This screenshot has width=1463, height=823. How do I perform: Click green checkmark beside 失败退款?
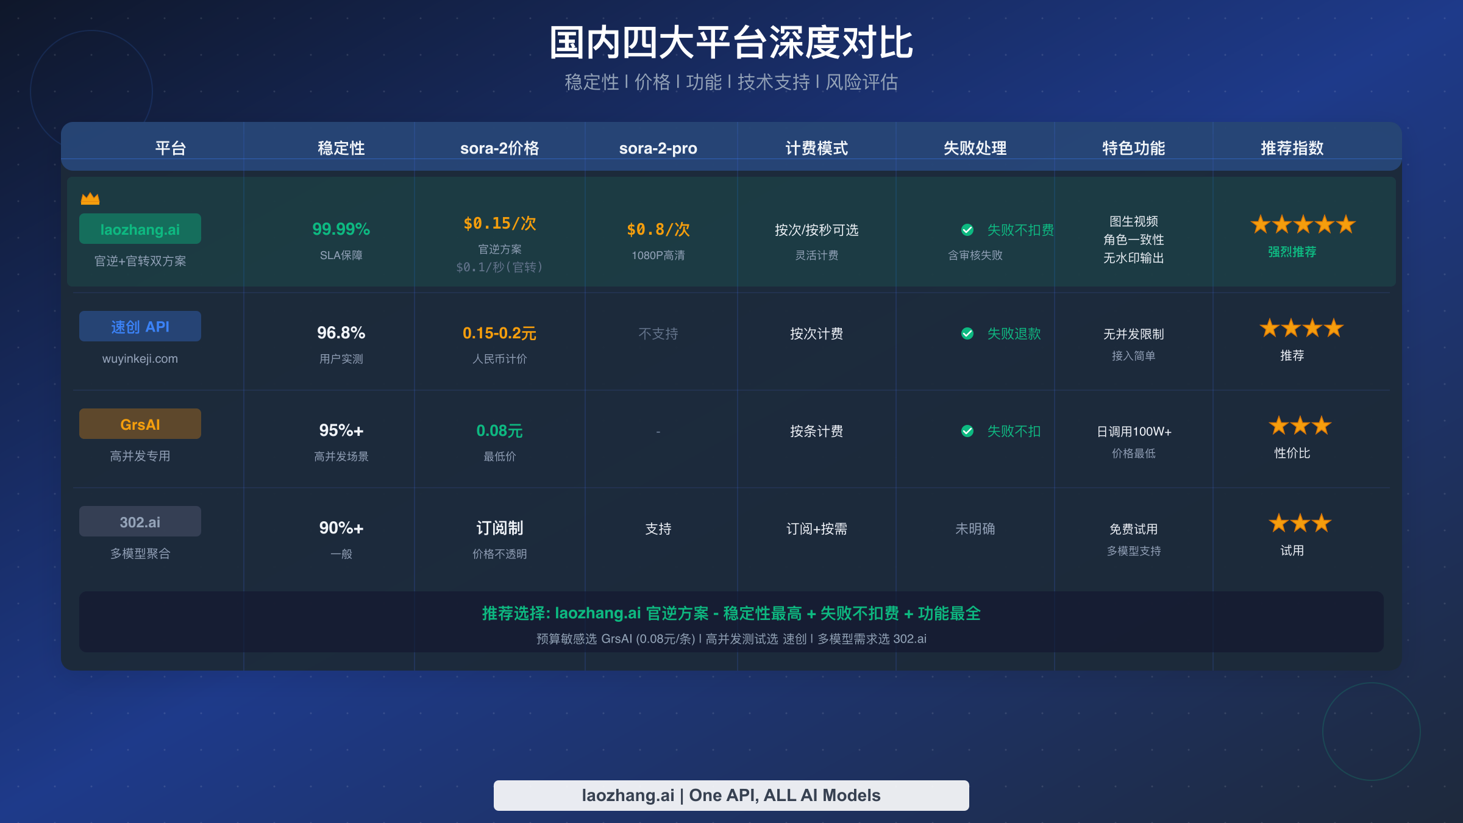pyautogui.click(x=967, y=333)
